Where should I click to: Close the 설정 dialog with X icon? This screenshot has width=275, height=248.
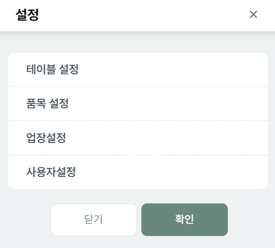pyautogui.click(x=253, y=14)
